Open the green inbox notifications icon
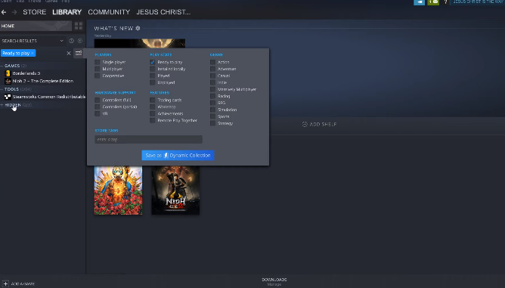 433,2
